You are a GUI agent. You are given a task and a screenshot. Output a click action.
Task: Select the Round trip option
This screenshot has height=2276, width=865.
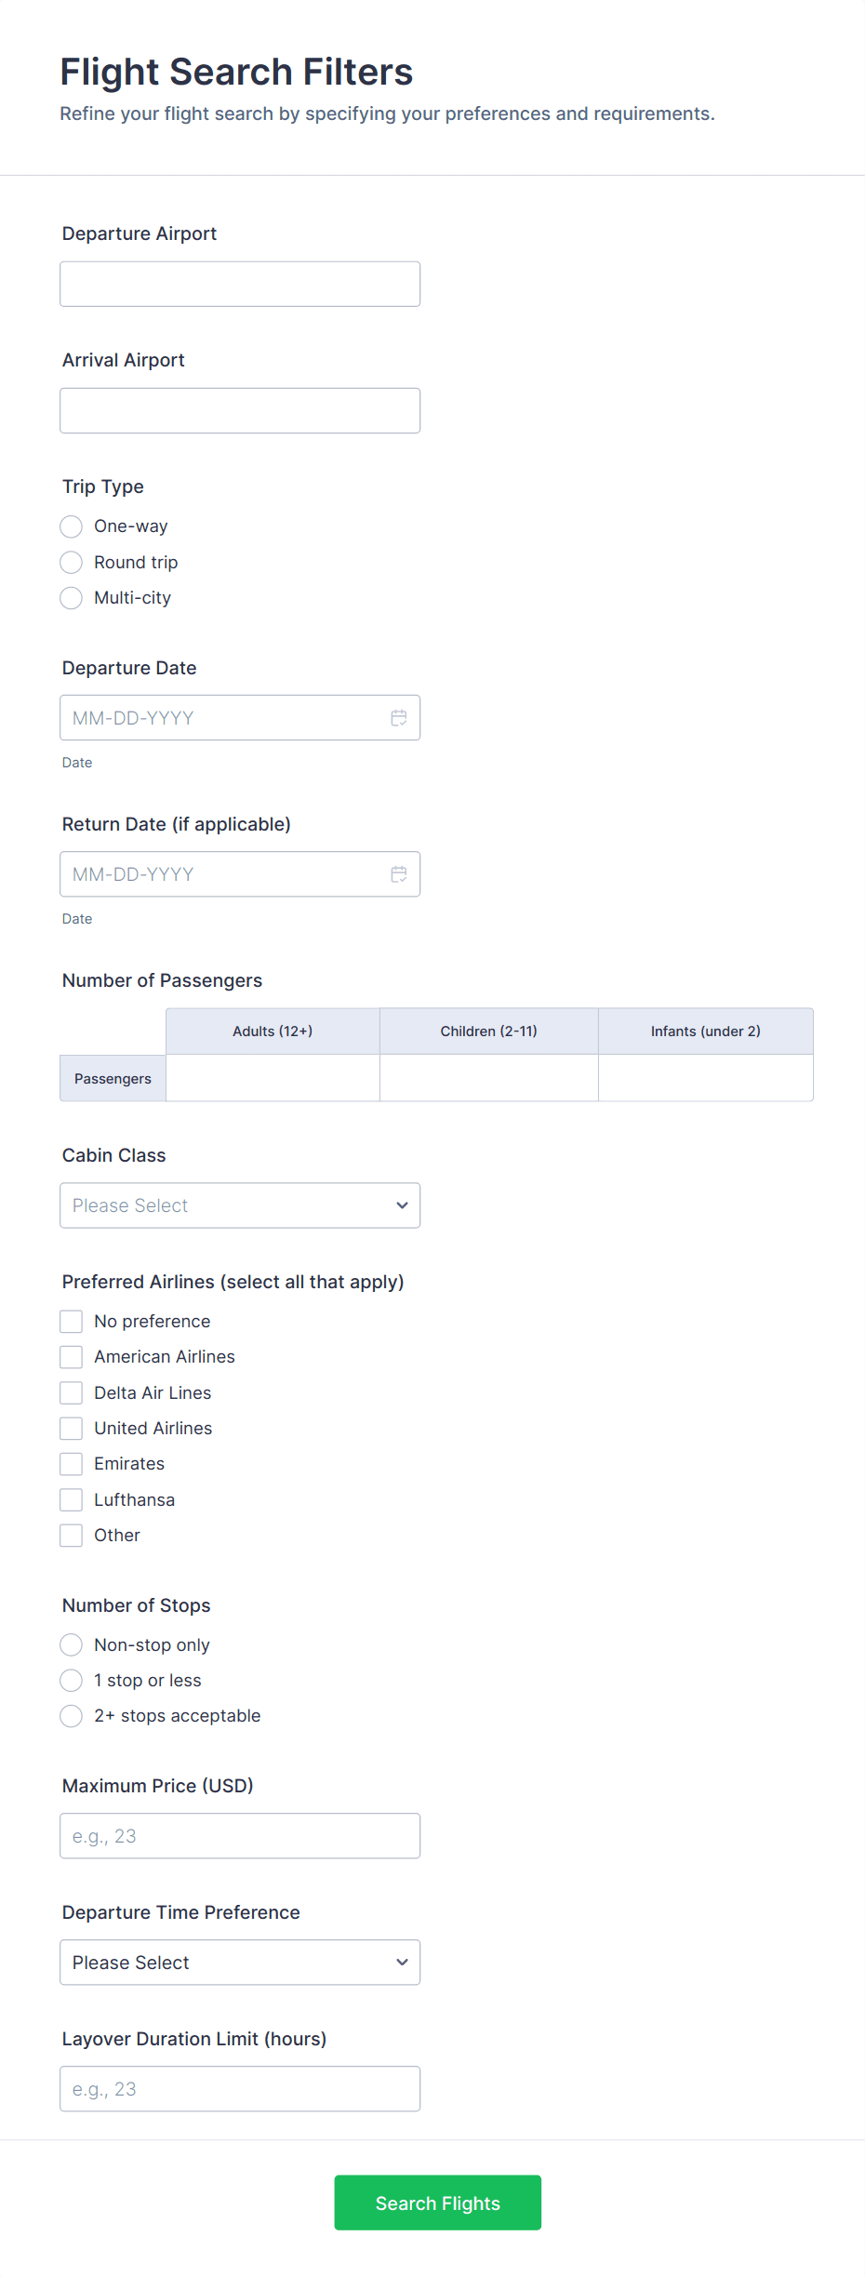(72, 563)
